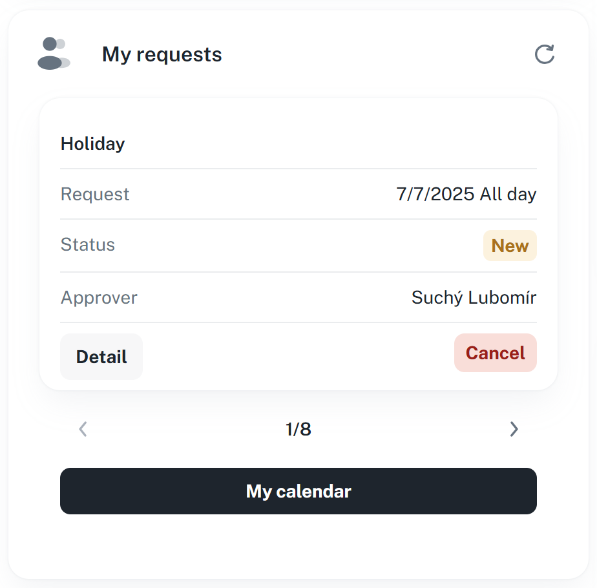Click the Status row label

tap(88, 245)
